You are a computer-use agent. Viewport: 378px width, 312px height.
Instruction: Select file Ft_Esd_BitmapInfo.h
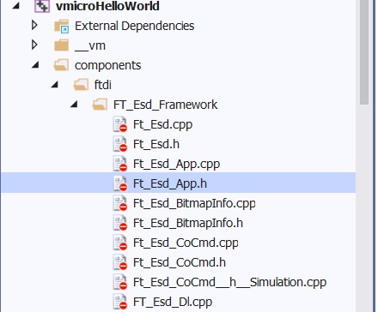pyautogui.click(x=188, y=223)
